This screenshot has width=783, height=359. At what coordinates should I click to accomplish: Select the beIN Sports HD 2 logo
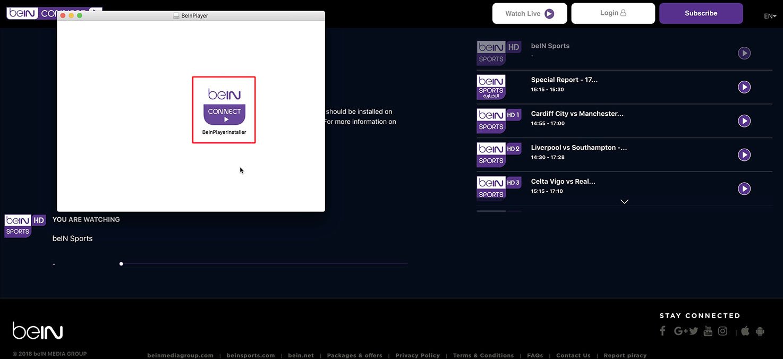(499, 155)
